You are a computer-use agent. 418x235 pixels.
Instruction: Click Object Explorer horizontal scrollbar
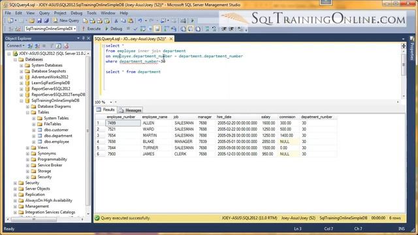click(34, 219)
